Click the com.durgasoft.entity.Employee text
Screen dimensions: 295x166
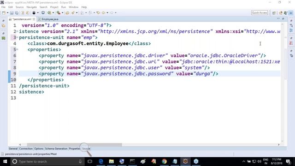88,43
